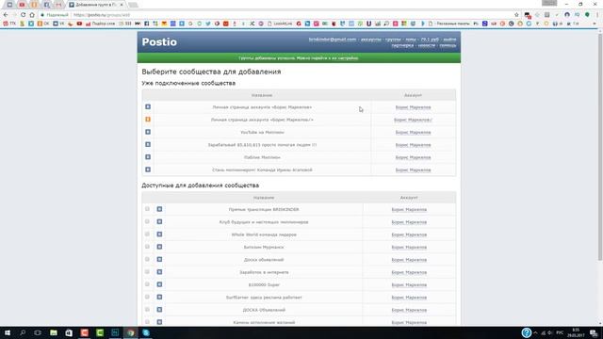The width and height of the screenshot is (603, 339).
Task: Open Facebook bookmark in bookmarks bar
Action: click(x=147, y=24)
